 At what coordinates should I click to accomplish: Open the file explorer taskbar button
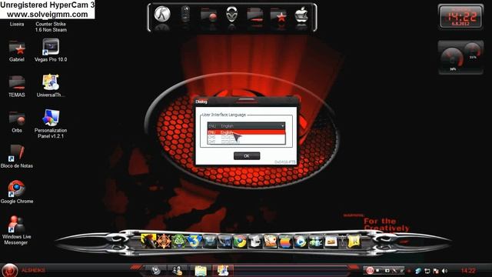pos(201,270)
